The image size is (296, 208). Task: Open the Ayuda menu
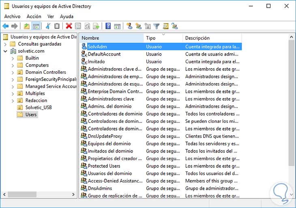click(x=66, y=16)
